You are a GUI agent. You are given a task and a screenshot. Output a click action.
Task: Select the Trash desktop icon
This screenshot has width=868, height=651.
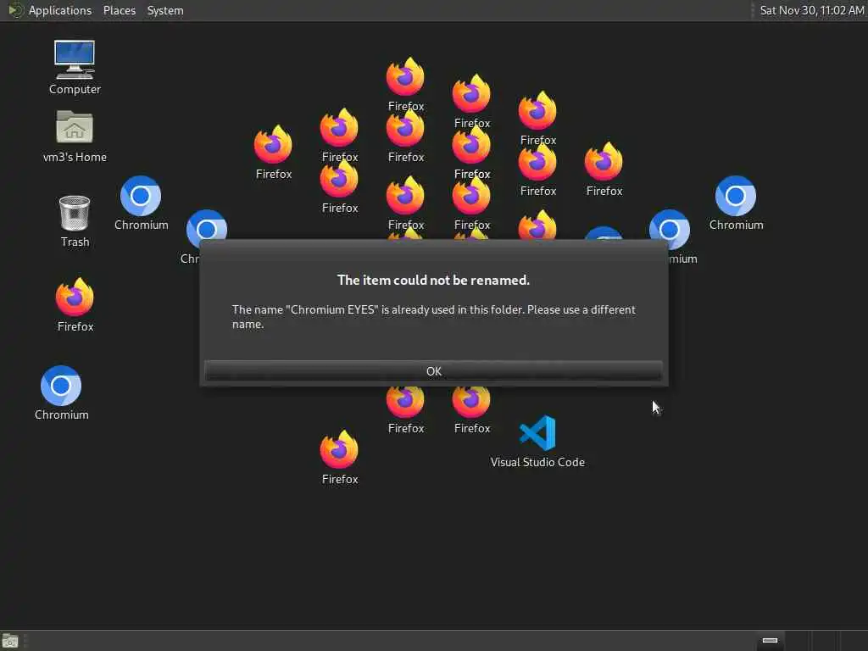click(x=75, y=213)
